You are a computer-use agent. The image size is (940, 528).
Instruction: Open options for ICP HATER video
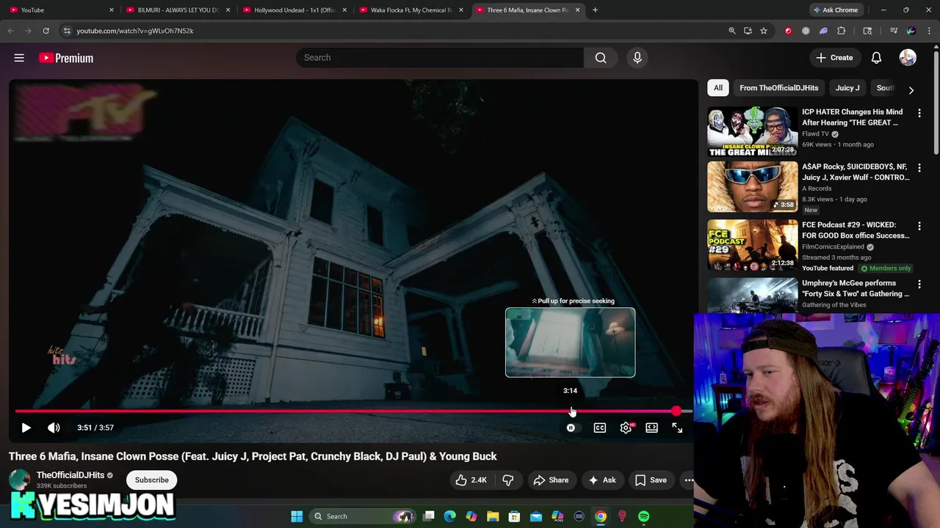click(x=919, y=114)
